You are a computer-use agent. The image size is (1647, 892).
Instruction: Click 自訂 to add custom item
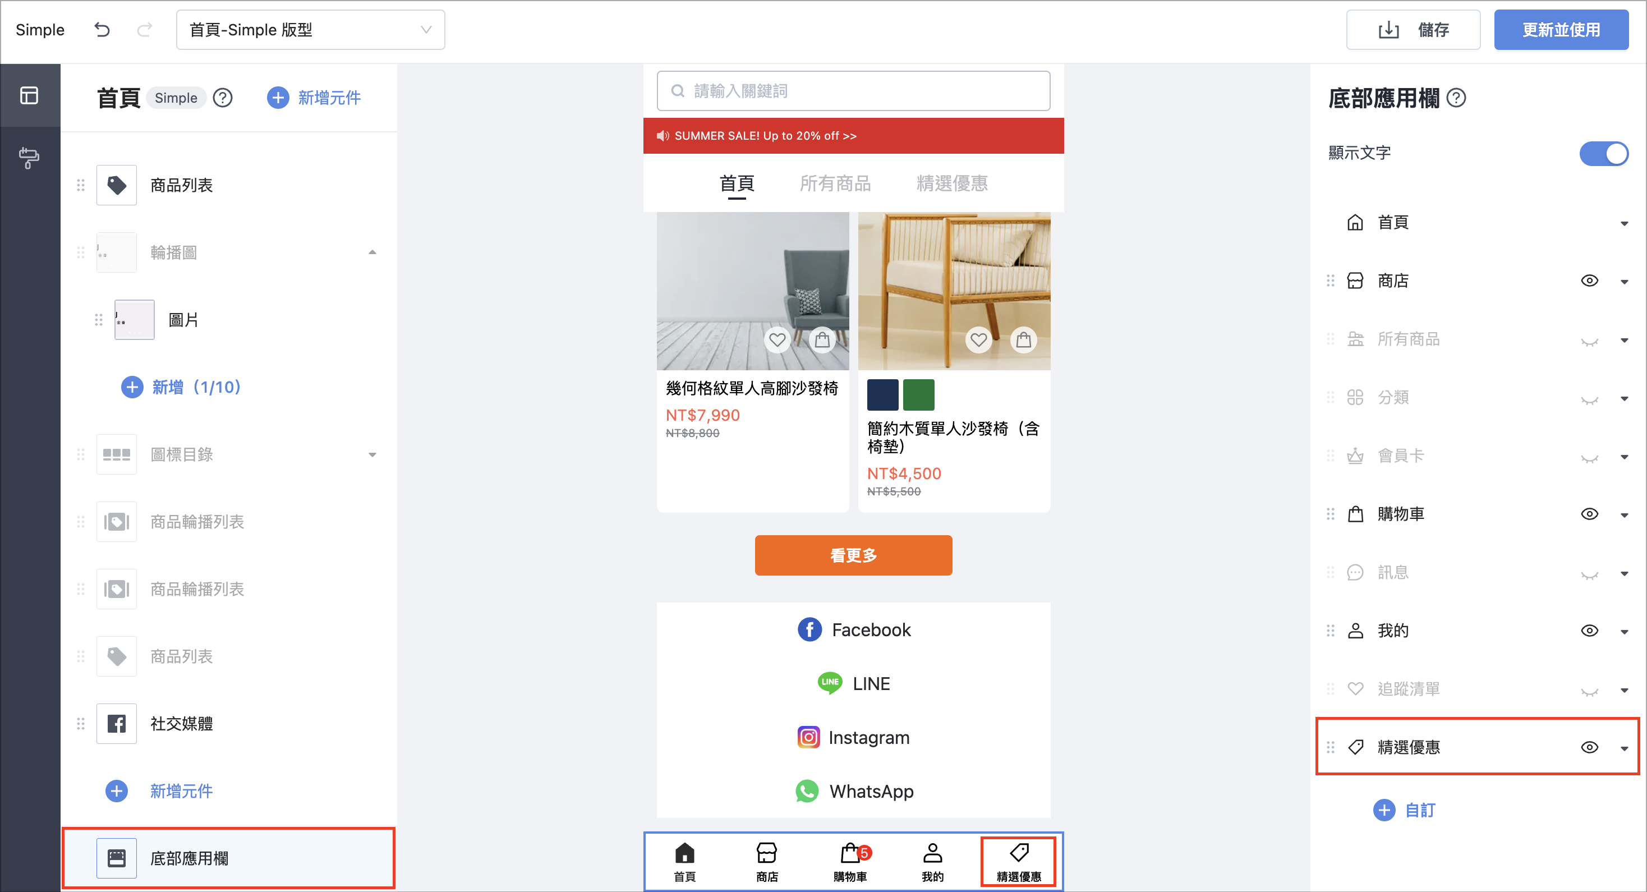click(1405, 810)
